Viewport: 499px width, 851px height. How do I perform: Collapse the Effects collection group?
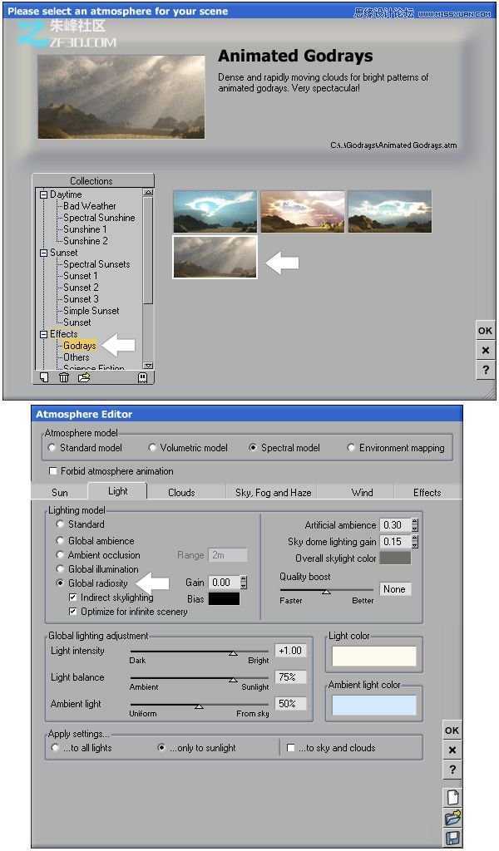44,334
